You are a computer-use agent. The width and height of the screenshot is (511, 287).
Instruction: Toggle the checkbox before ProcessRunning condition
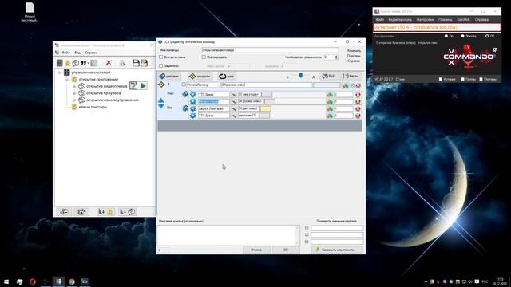(x=184, y=85)
